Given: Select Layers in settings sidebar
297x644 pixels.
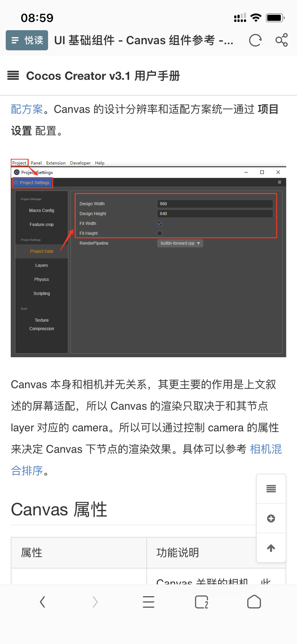Looking at the screenshot, I should point(42,265).
